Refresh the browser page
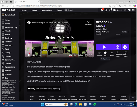Screen dimensions: 137x107 coord(8,6)
